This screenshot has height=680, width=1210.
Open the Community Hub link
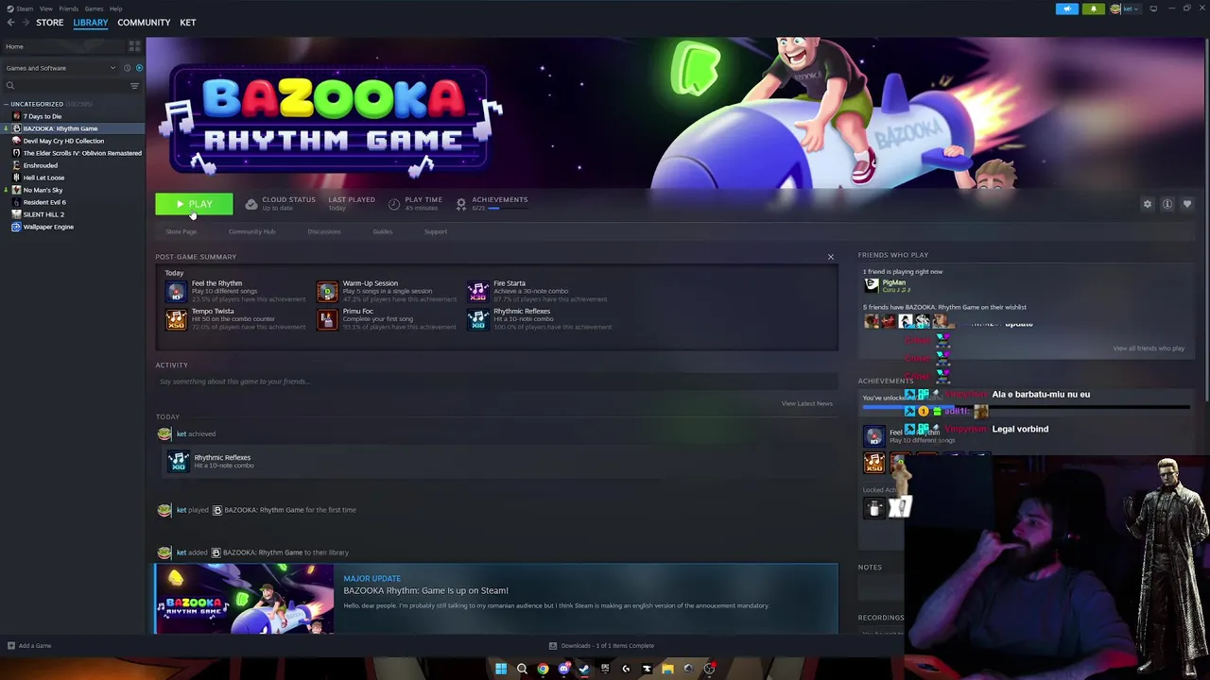coord(251,231)
